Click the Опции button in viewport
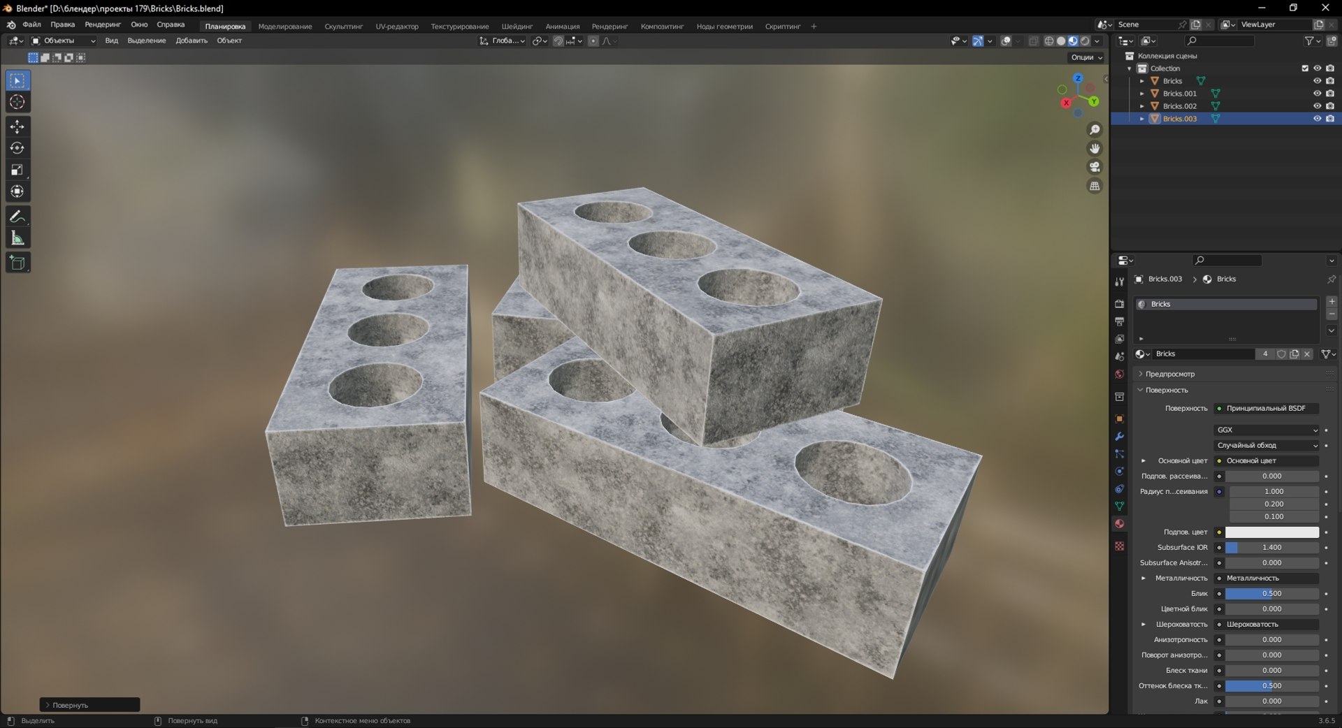1342x728 pixels. [x=1086, y=57]
